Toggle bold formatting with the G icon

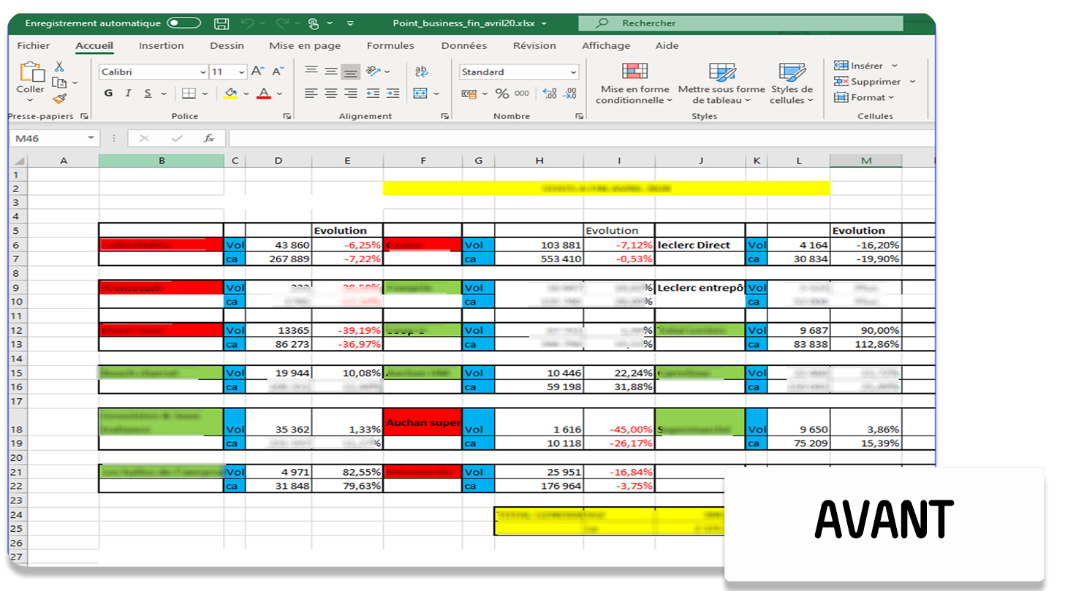[x=108, y=93]
